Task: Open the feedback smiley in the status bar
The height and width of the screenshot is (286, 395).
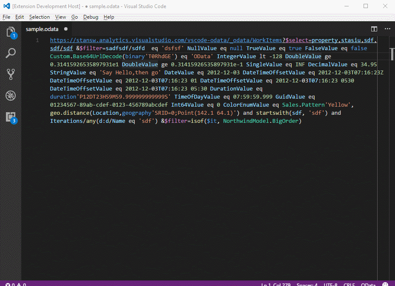Action: tap(385, 283)
